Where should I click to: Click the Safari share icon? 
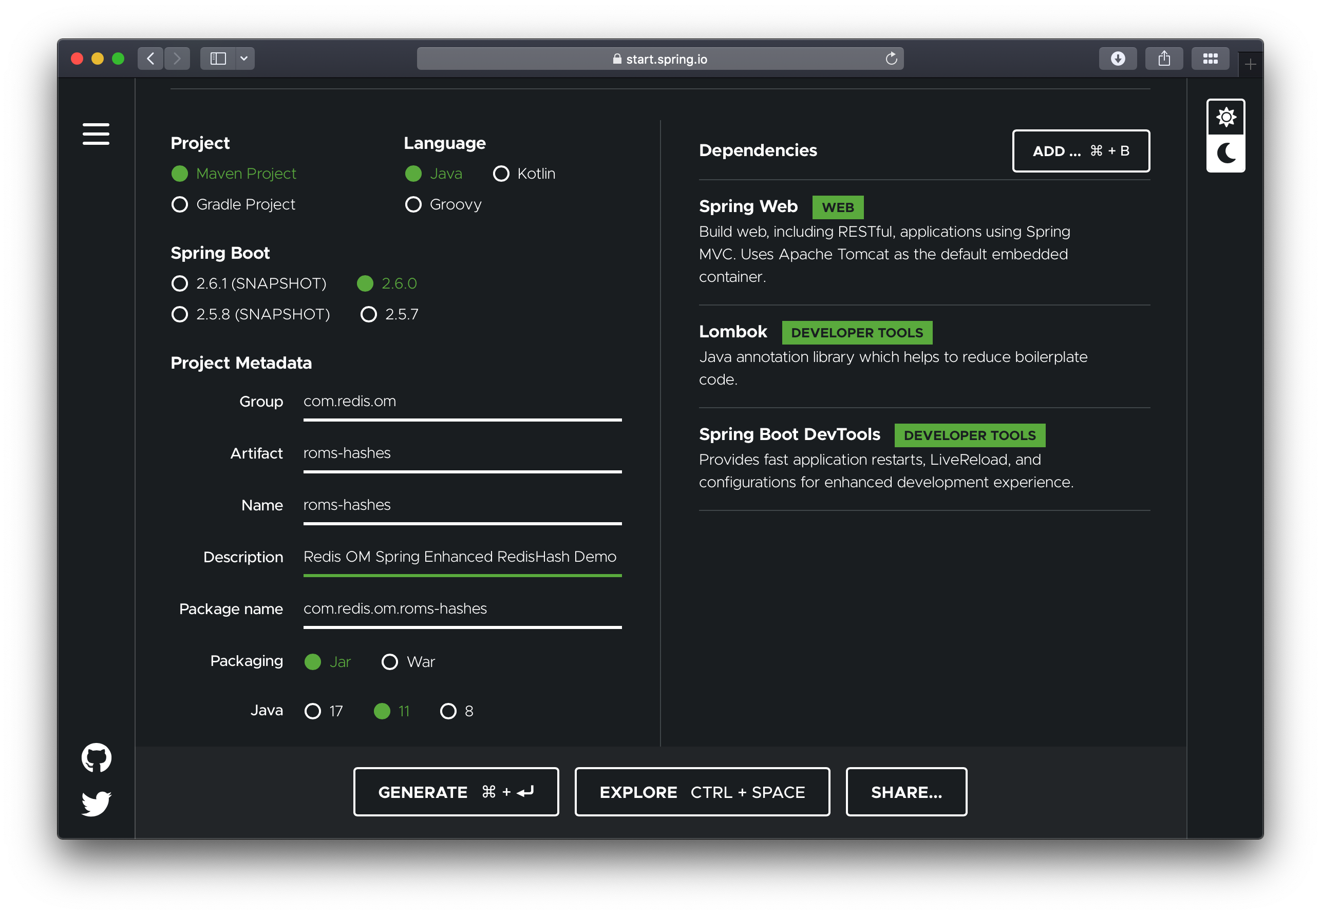click(1164, 59)
